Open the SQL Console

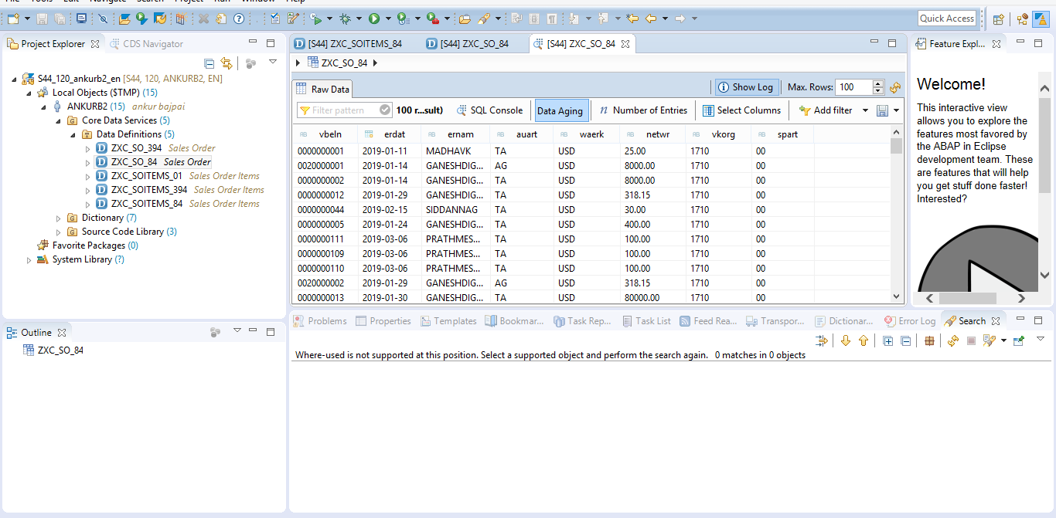pyautogui.click(x=489, y=110)
